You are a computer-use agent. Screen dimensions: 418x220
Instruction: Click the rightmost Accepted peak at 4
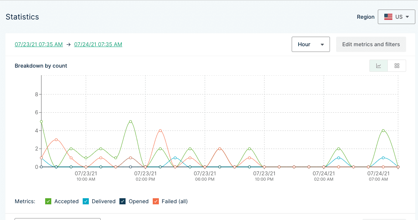tap(383, 131)
